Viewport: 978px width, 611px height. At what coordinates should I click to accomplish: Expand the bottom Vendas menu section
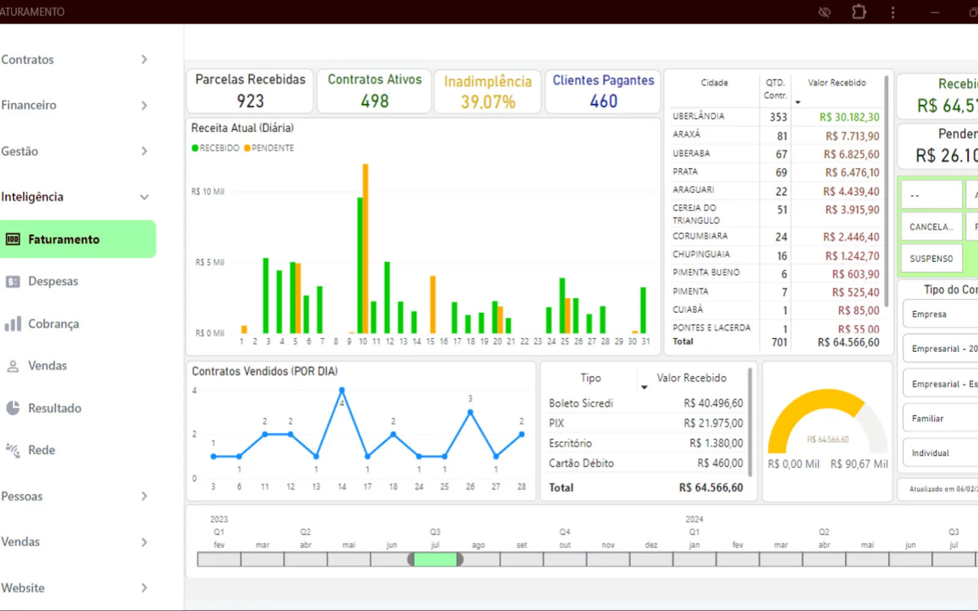(x=144, y=542)
